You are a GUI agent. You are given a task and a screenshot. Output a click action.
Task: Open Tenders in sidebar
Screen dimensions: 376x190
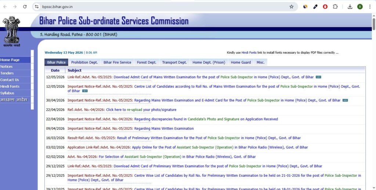coord(15,73)
